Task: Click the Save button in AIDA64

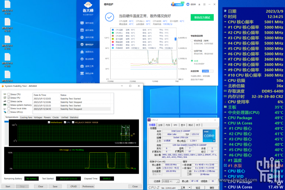Action: [x=55, y=187]
